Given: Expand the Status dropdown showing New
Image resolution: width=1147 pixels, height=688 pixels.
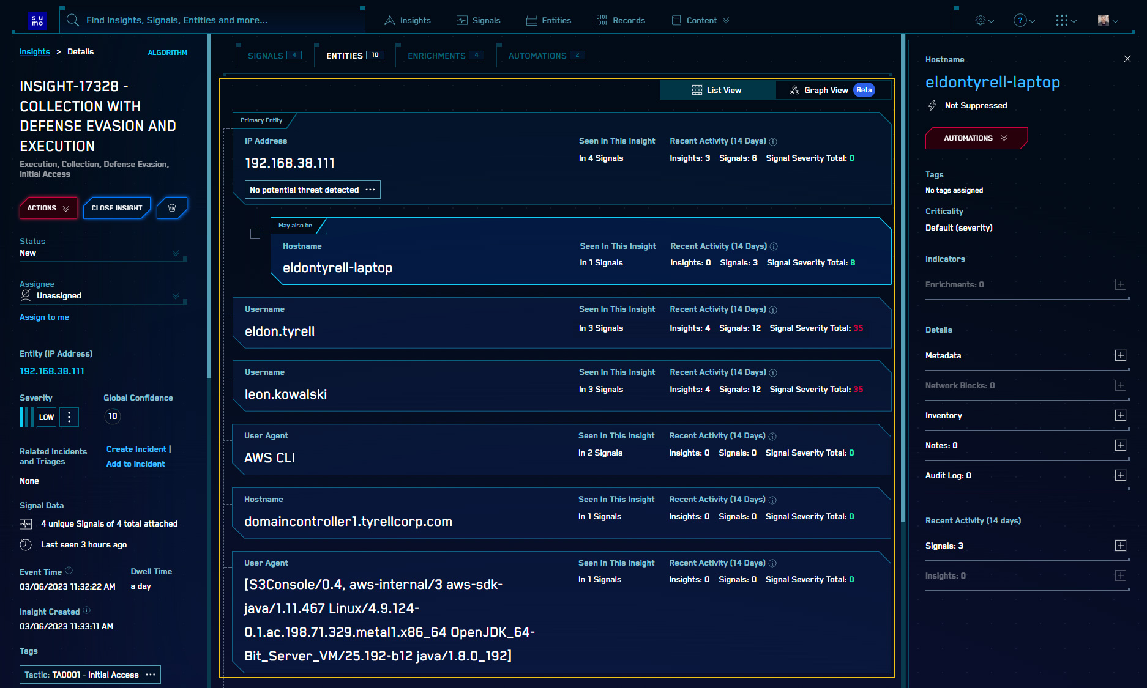Looking at the screenshot, I should 176,253.
